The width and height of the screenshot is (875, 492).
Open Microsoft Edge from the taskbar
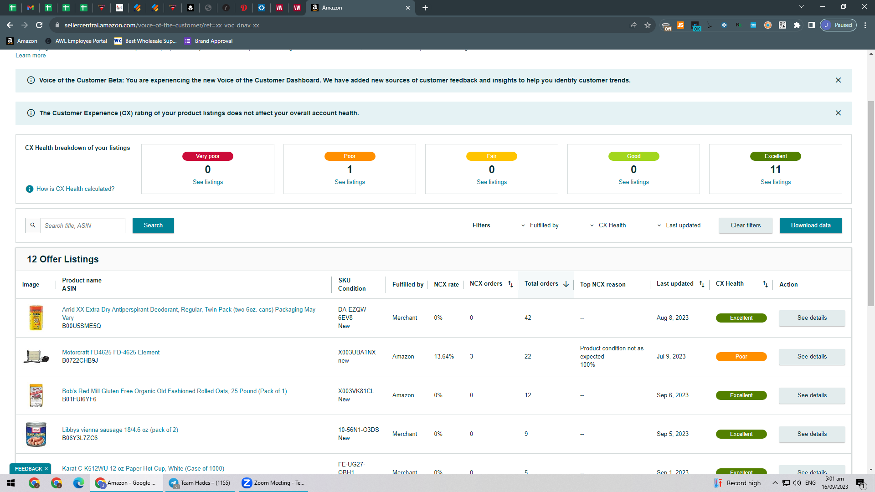pyautogui.click(x=78, y=483)
